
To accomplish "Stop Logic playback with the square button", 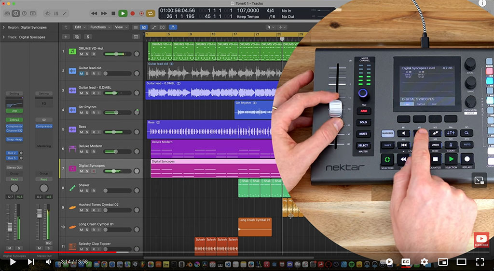I will pos(113,13).
